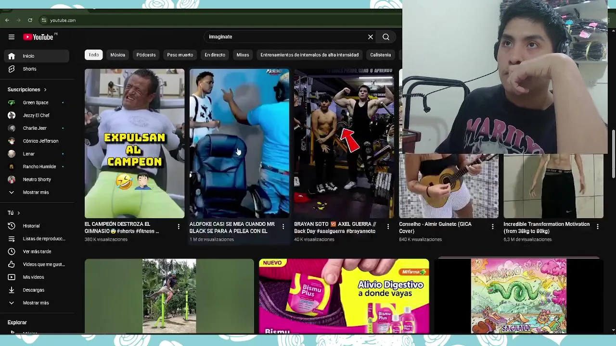This screenshot has height=346, width=616.
Task: Expand Mostrar más under subscriptions
Action: point(37,192)
